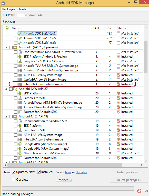Check the Android SDK Build-tools 18.0.1 checkbox
The width and height of the screenshot is (149, 196).
coord(16,38)
